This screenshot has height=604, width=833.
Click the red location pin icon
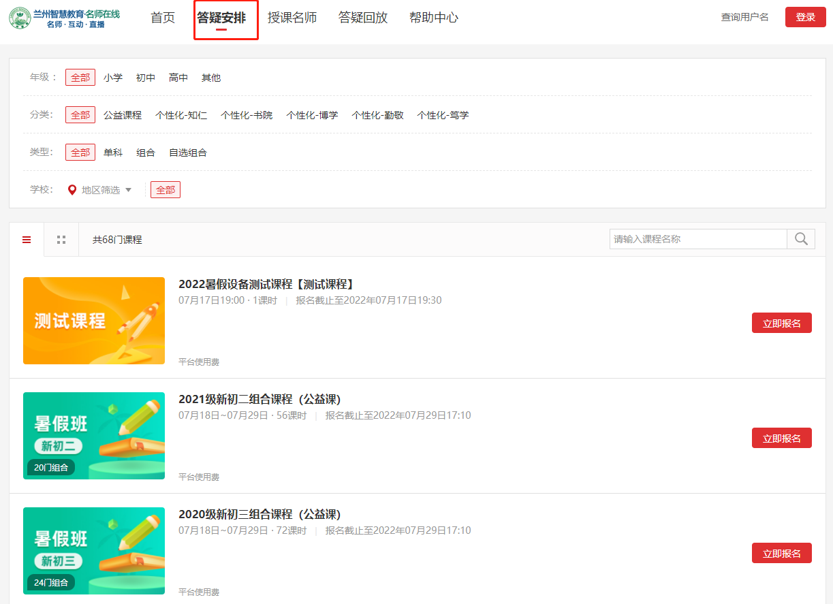point(72,190)
